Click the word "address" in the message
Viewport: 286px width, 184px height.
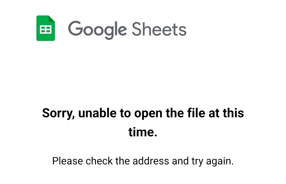pyautogui.click(x=151, y=161)
